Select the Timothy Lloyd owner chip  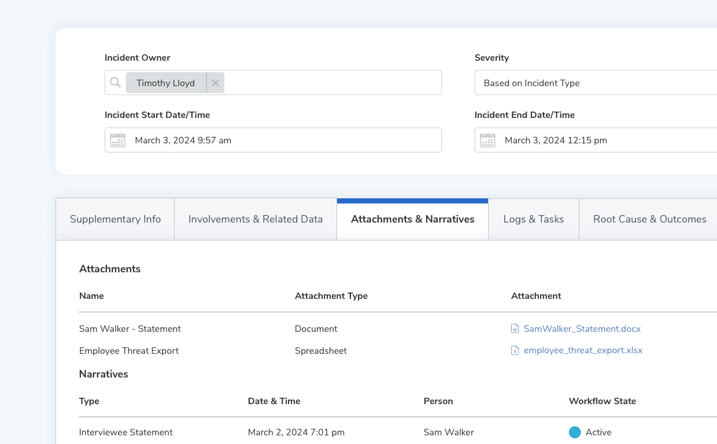[x=165, y=83]
